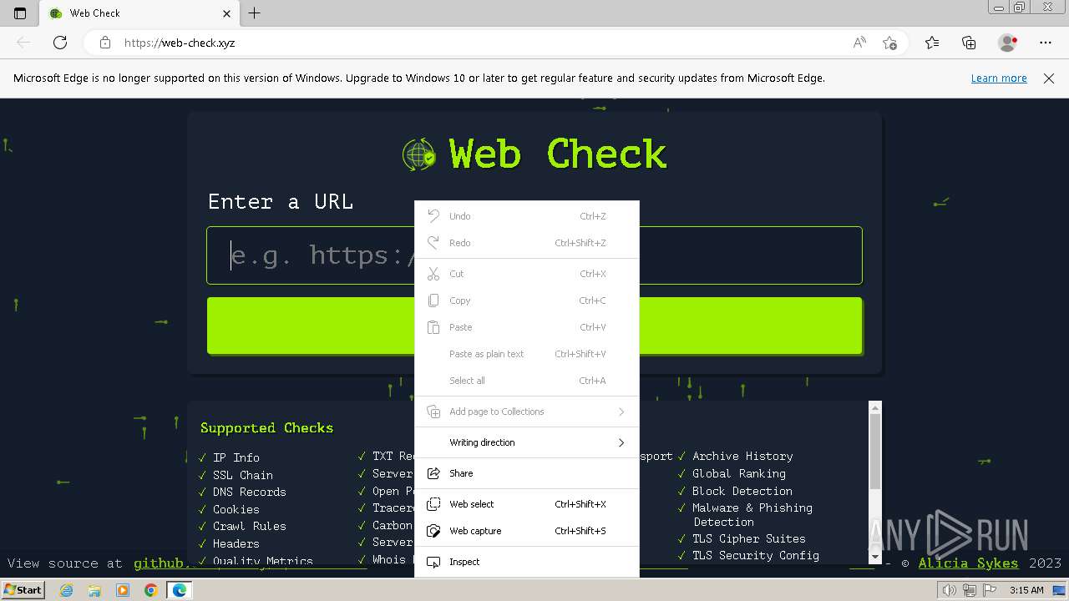This screenshot has width=1069, height=601.
Task: Click the site padlock info icon
Action: (105, 43)
